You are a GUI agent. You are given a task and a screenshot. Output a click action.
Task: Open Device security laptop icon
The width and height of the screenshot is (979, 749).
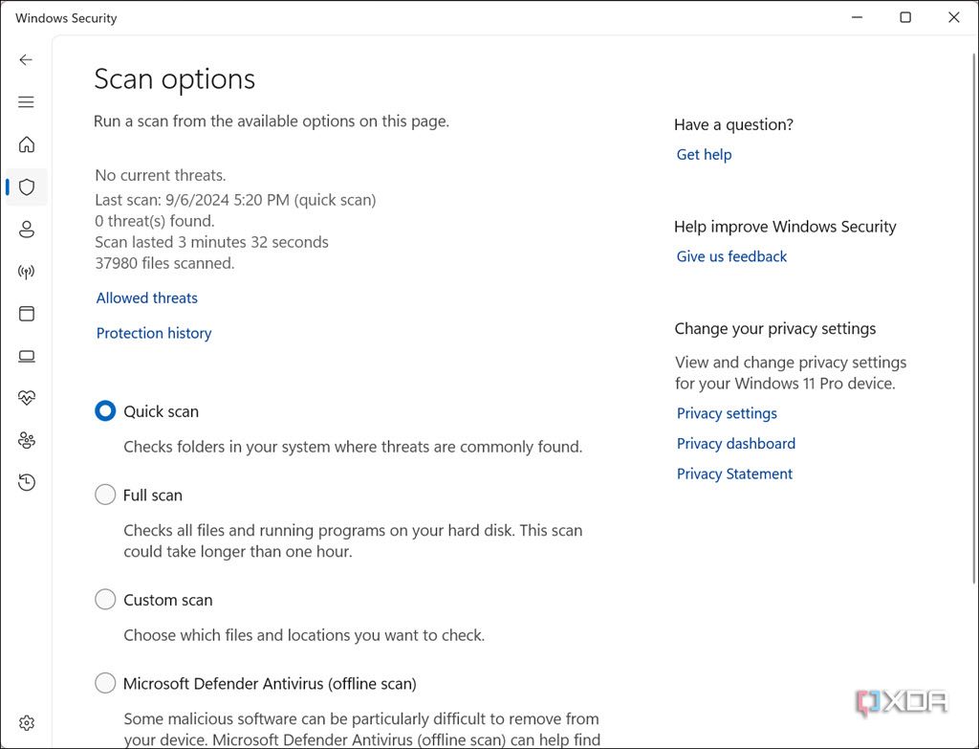click(x=26, y=356)
